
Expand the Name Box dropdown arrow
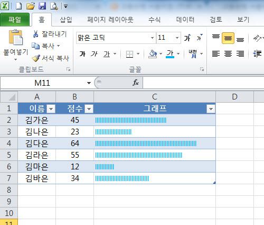coord(89,83)
